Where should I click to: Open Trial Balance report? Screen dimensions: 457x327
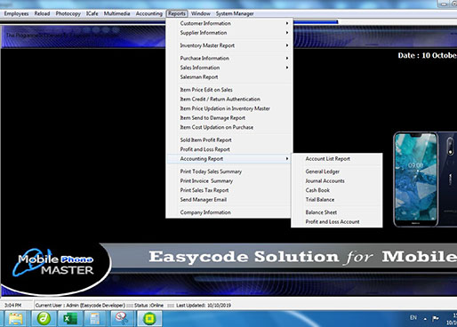337,200
